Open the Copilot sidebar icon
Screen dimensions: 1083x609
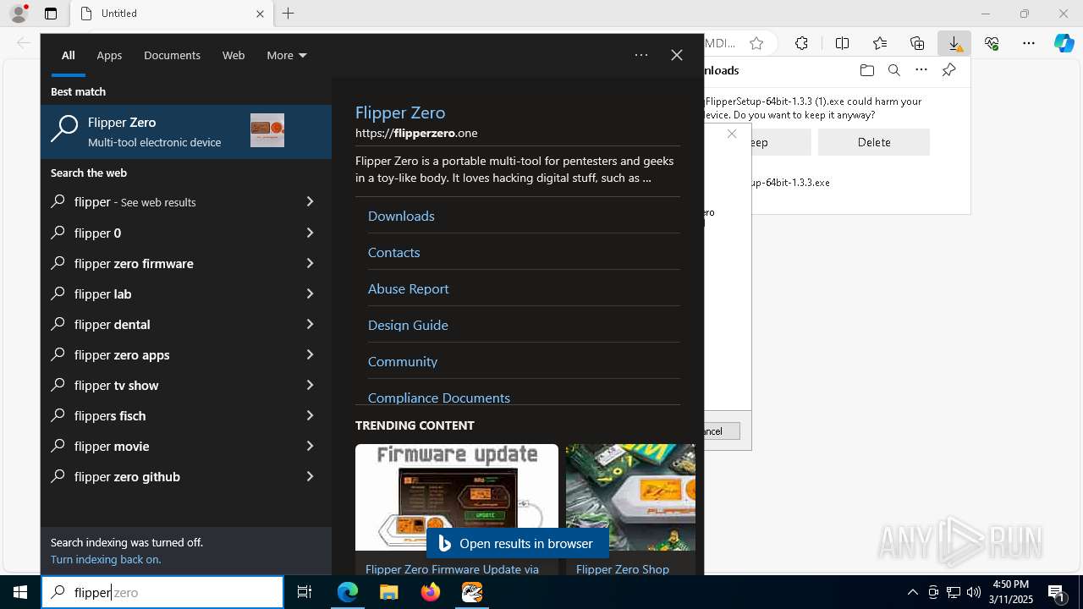(1064, 43)
